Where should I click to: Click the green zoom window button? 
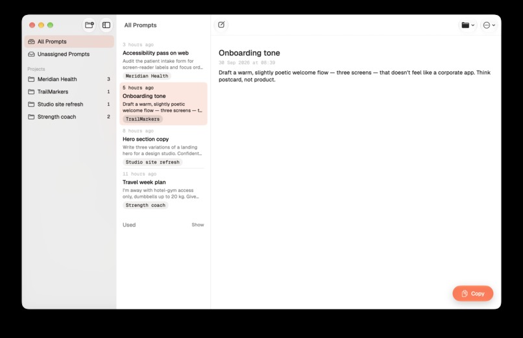[x=50, y=25]
